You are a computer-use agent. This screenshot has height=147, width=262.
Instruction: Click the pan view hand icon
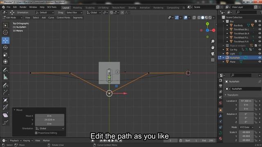click(212, 47)
